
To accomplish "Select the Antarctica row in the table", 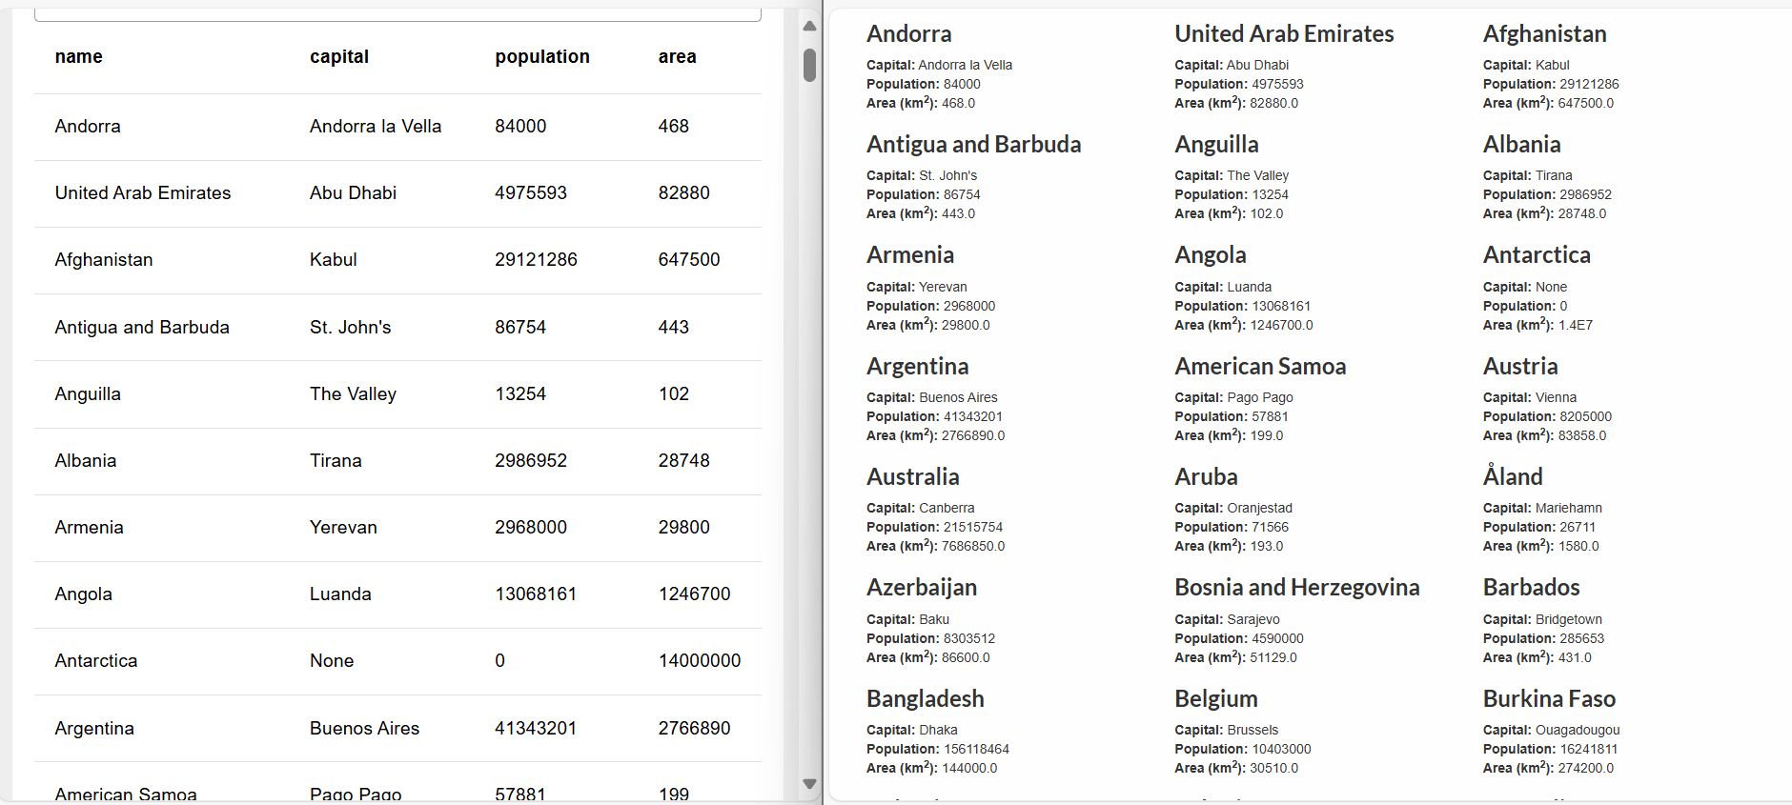I will (x=381, y=659).
